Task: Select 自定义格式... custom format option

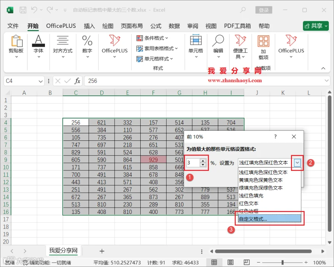Action: tap(269, 219)
